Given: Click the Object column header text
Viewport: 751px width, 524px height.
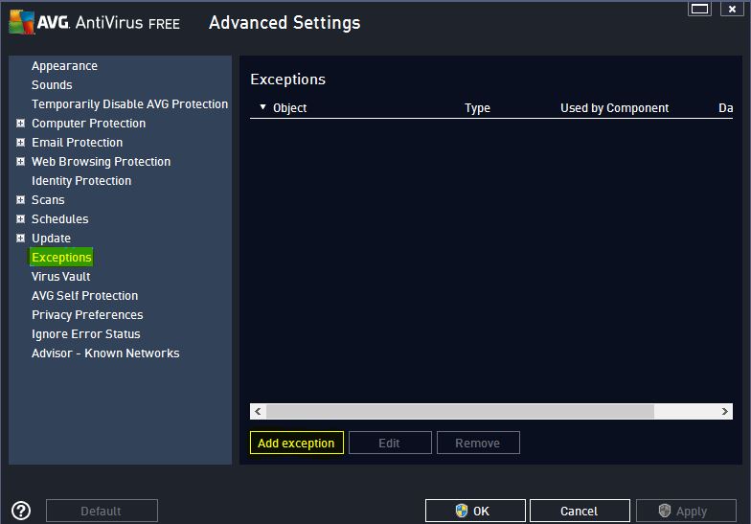Looking at the screenshot, I should (x=289, y=107).
